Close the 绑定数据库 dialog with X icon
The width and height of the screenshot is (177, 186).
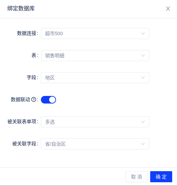click(x=168, y=9)
